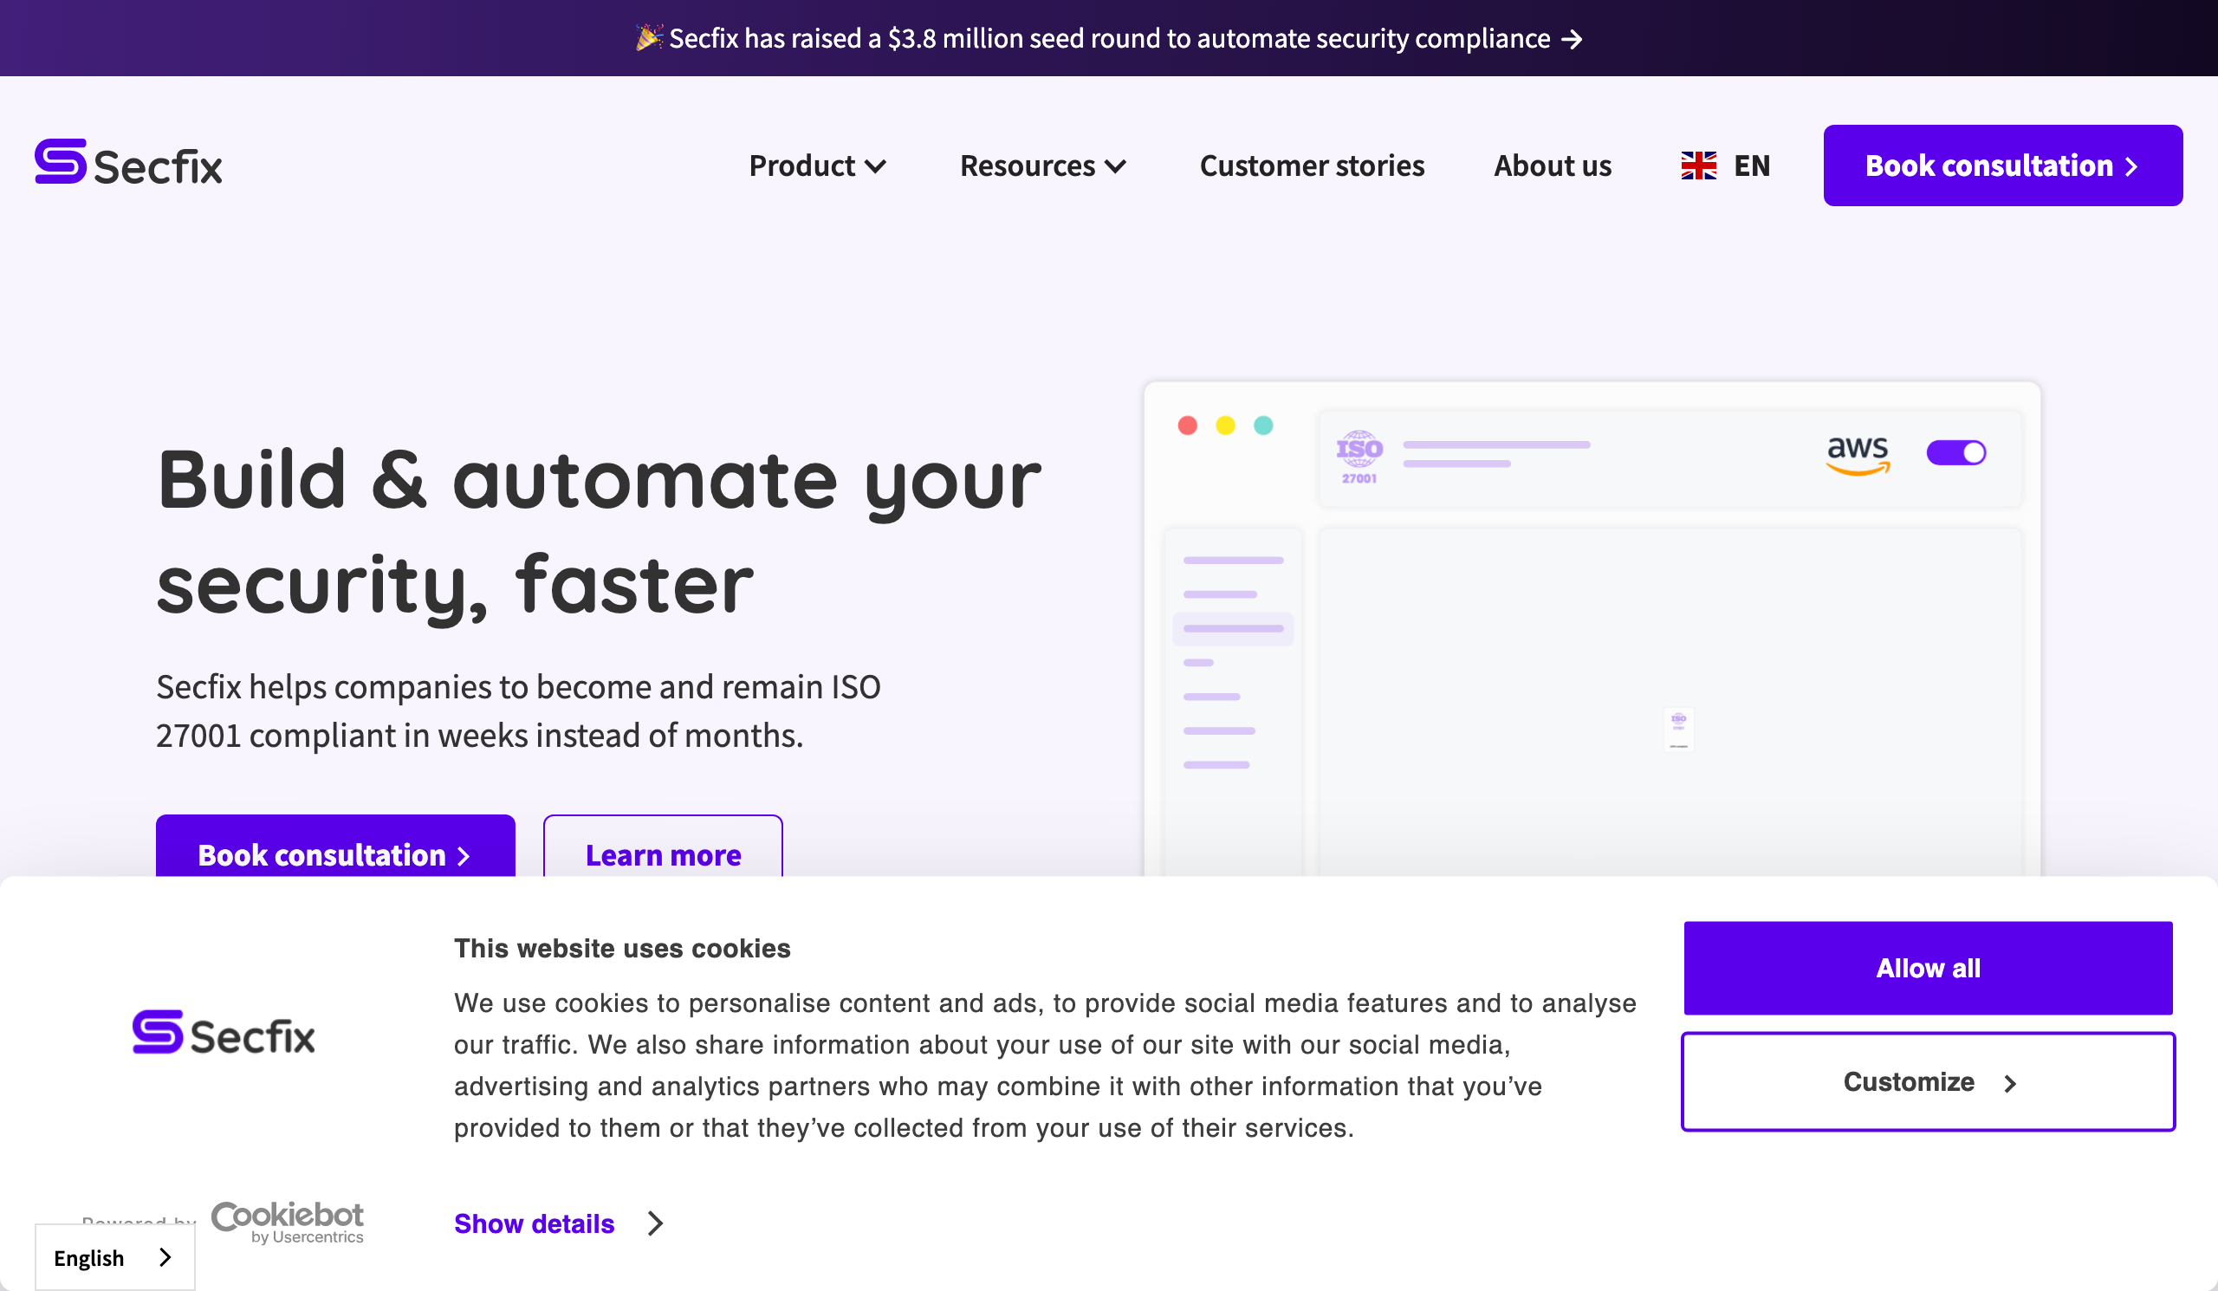2218x1291 pixels.
Task: Open the seed round announcement banner
Action: coord(1109,38)
